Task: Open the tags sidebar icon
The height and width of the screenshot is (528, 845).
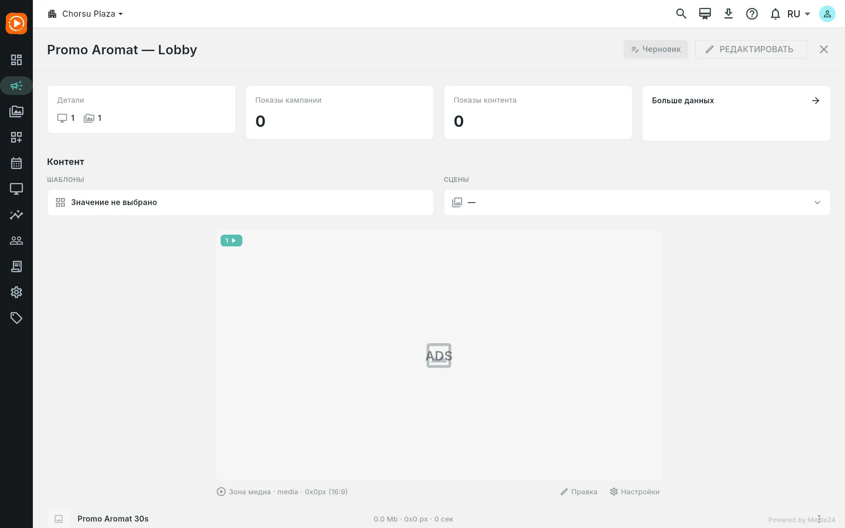Action: [16, 318]
